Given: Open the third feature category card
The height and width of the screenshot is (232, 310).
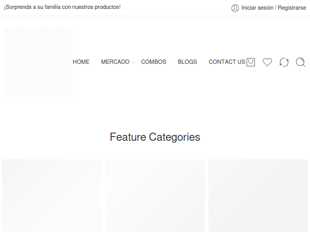Looking at the screenshot, I should click(x=258, y=195).
